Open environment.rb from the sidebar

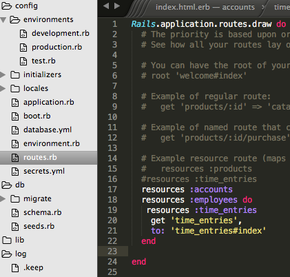coord(52,144)
